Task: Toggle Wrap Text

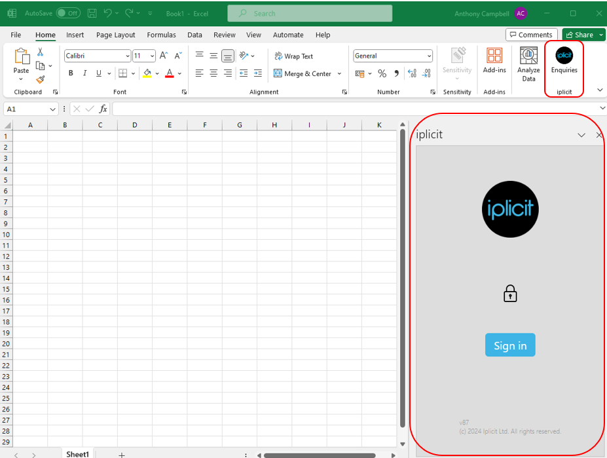Action: coord(293,56)
